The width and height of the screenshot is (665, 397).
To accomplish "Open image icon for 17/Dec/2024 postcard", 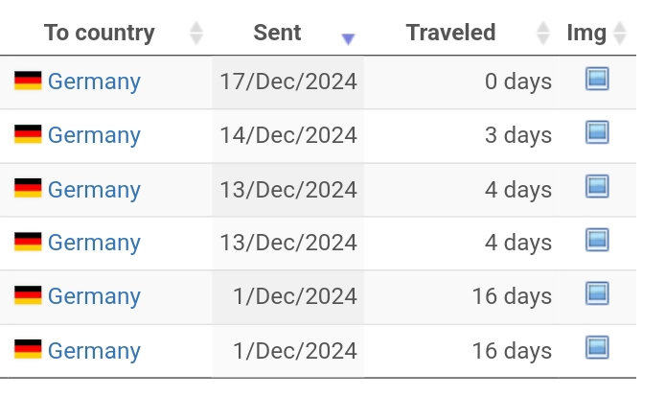I will click(x=597, y=79).
